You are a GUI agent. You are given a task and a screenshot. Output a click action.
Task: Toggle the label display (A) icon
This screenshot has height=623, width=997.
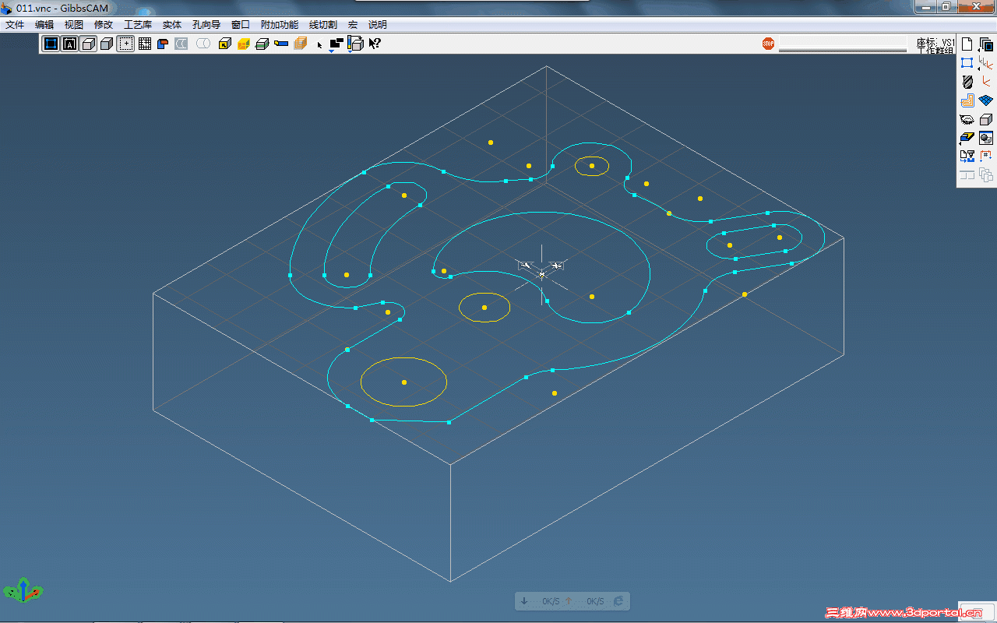click(x=69, y=44)
